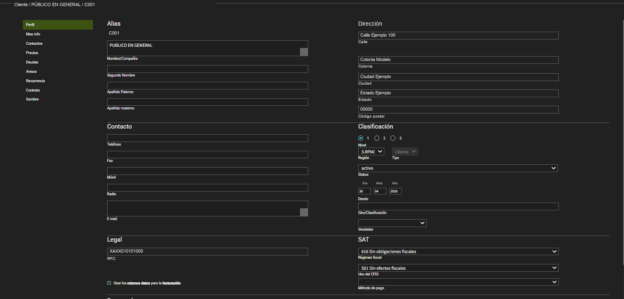This screenshot has width=624, height=299.
Task: Focus the Apellido materno field
Action: click(x=207, y=102)
